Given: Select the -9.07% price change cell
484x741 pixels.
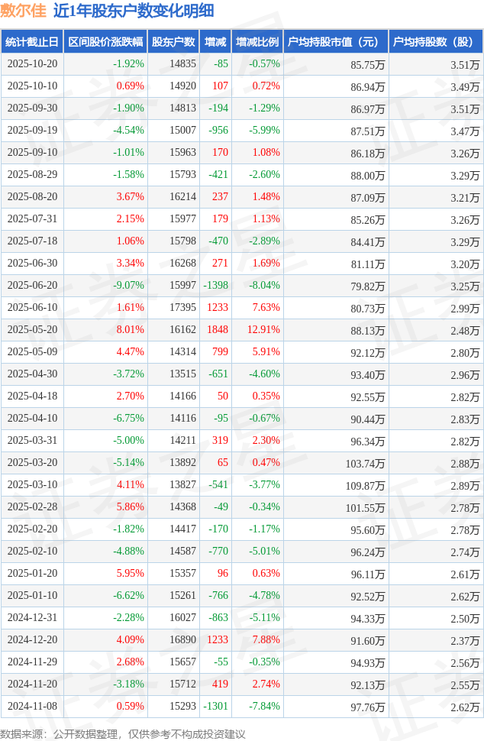Looking at the screenshot, I should tap(127, 286).
